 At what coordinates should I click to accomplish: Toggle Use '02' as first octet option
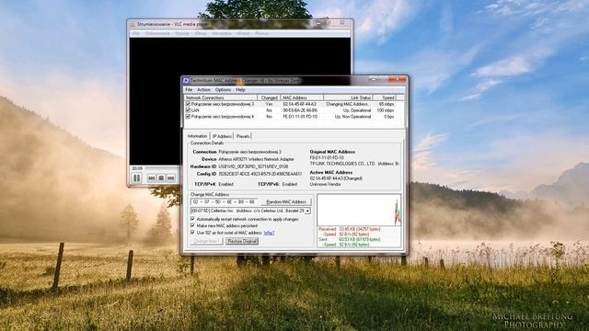[192, 233]
